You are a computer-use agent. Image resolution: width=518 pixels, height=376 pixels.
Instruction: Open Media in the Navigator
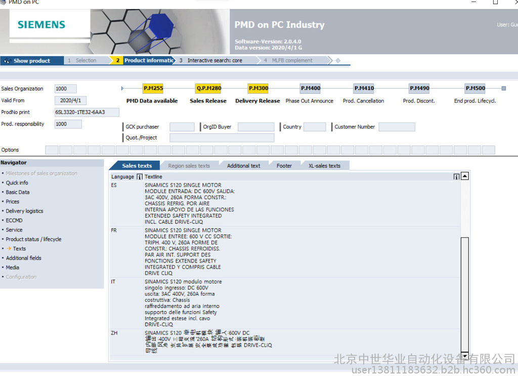pyautogui.click(x=13, y=268)
